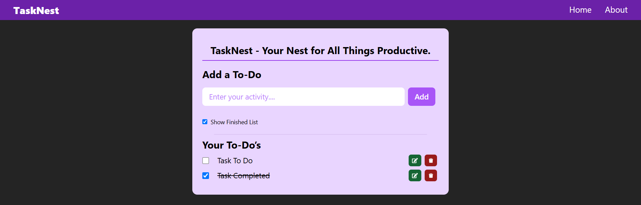Click the Add button
Screen dimensions: 641x205
pyautogui.click(x=421, y=96)
